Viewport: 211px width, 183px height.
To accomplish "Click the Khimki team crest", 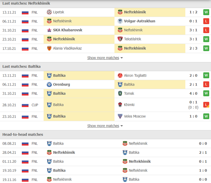I will [x=120, y=105].
